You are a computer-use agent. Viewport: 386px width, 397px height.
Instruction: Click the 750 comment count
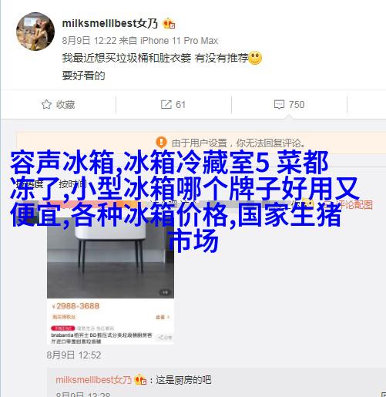click(297, 105)
